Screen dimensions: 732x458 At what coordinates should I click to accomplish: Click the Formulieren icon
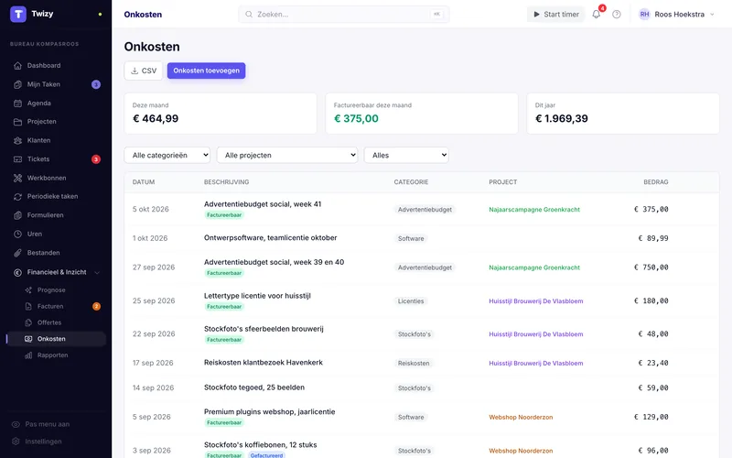17,215
